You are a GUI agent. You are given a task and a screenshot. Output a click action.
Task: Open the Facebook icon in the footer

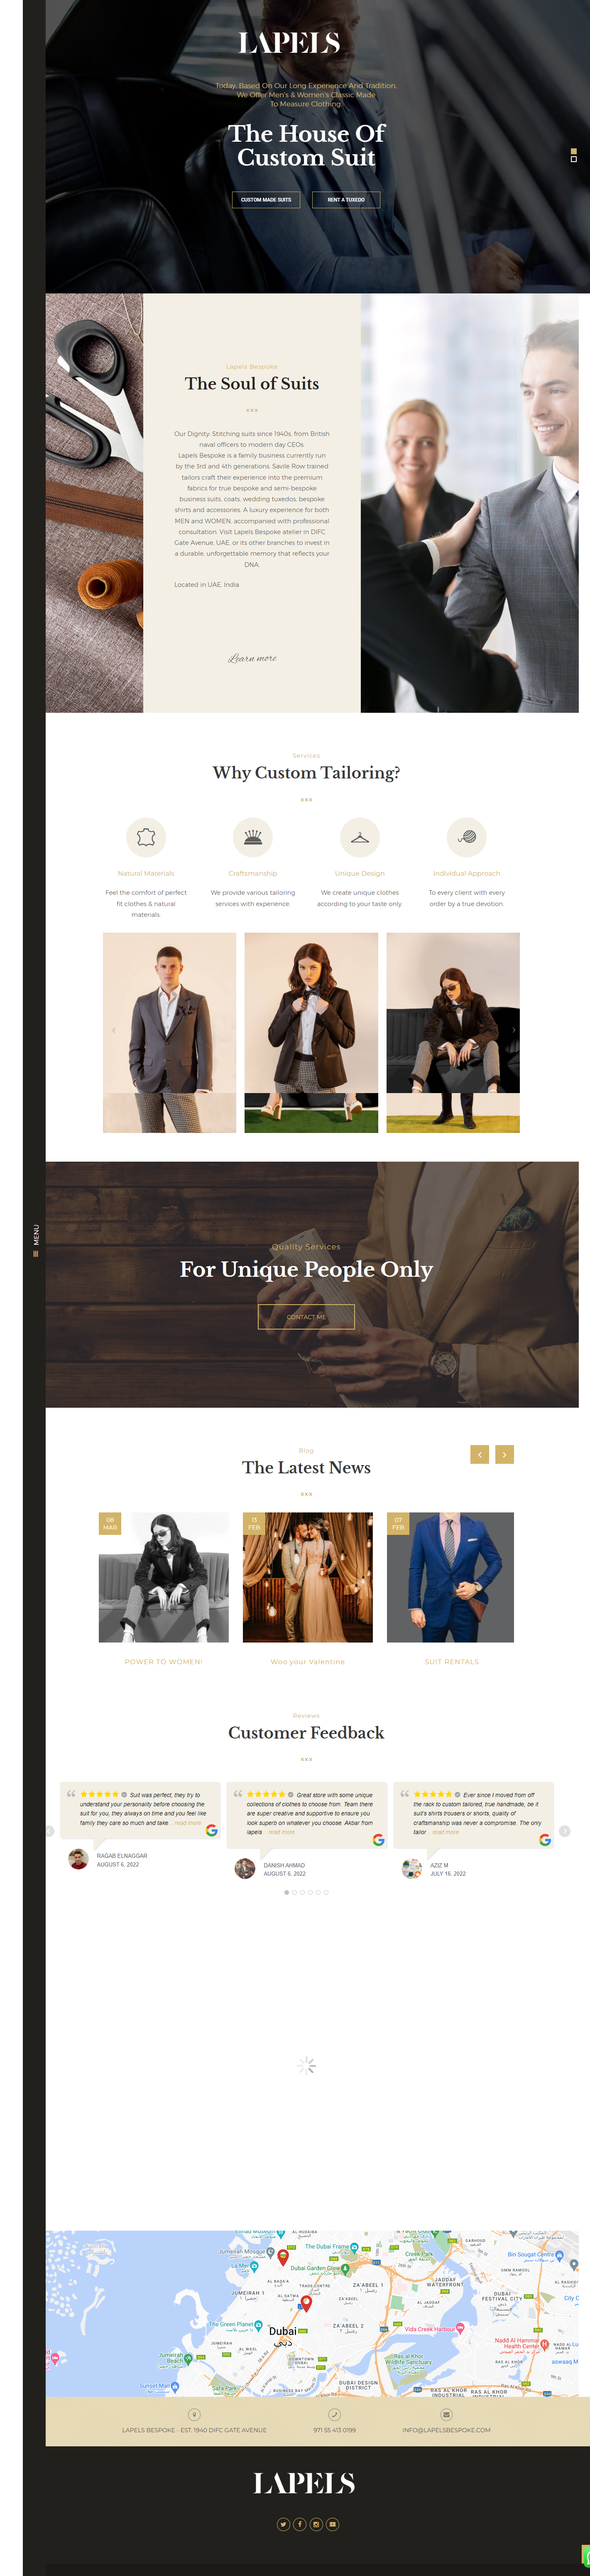click(299, 2524)
